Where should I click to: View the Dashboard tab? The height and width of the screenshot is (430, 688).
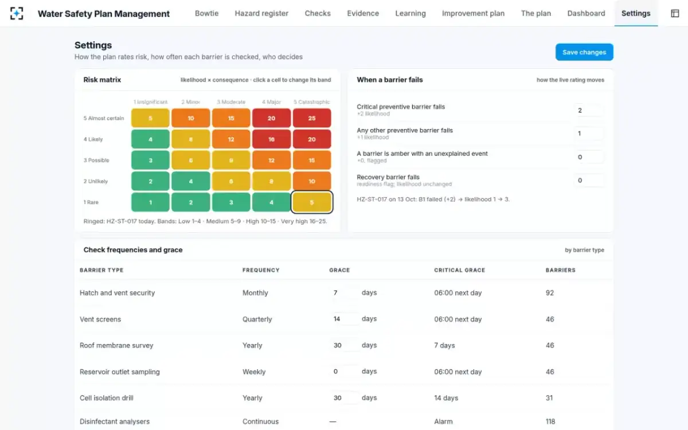click(x=586, y=13)
